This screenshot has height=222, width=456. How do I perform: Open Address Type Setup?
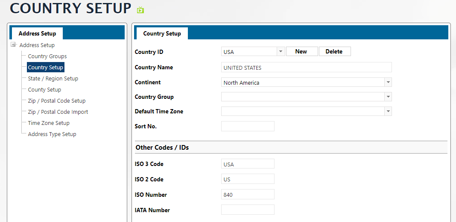pos(52,134)
